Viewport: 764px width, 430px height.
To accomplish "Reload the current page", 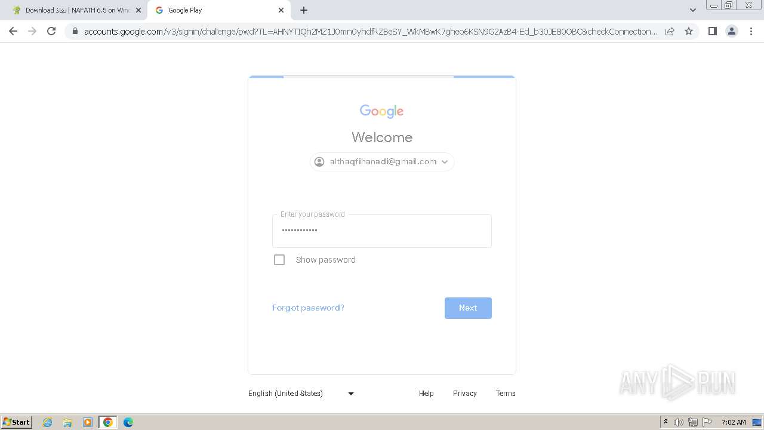I will [x=51, y=31].
